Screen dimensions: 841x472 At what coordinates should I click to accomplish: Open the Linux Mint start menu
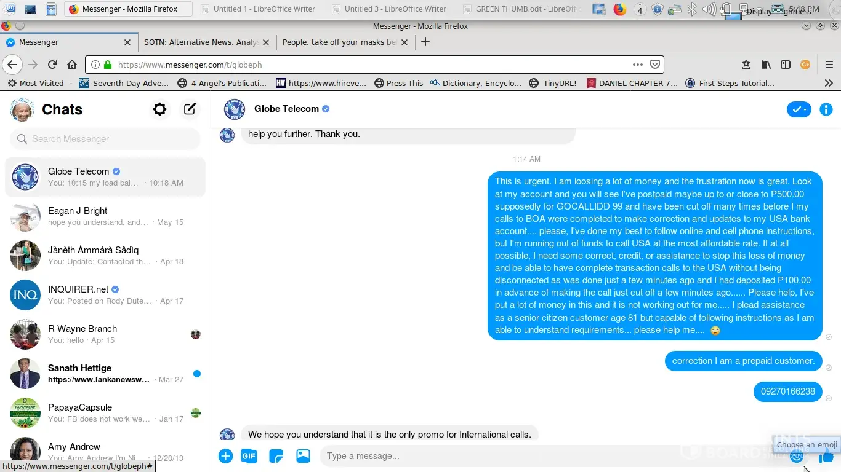point(10,9)
